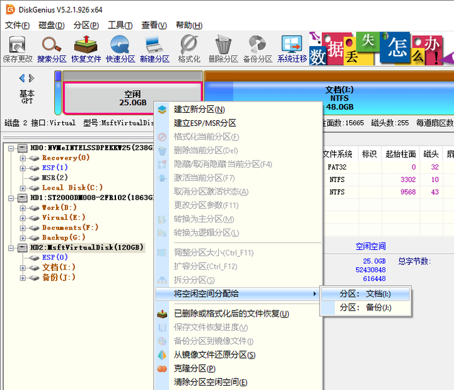Image resolution: width=454 pixels, height=390 pixels.
Task: Expand the Virual(E:) partition node
Action: pos(23,218)
